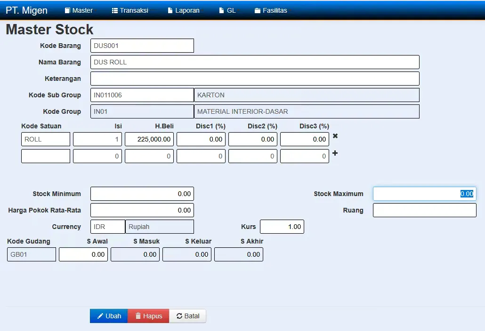485x331 pixels.
Task: Click the Ubah button
Action: coord(109,316)
